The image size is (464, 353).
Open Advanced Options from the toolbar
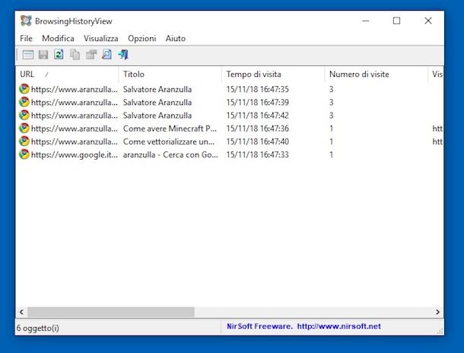coord(28,55)
